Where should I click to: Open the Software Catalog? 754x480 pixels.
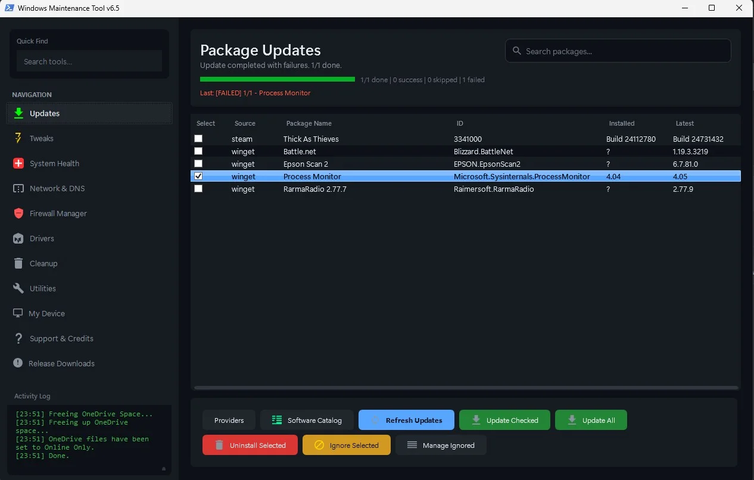(307, 420)
